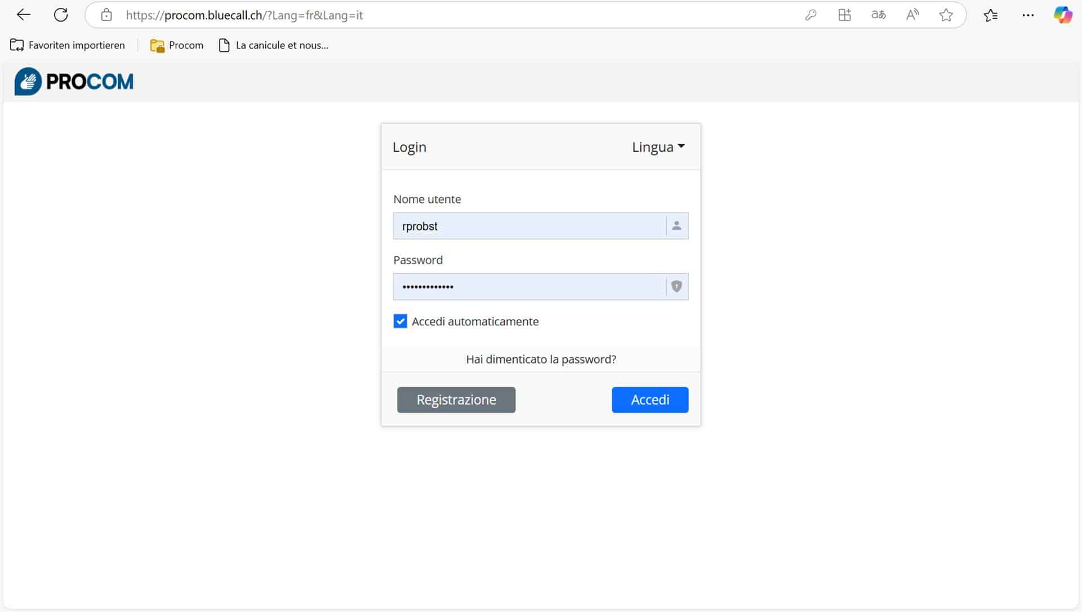The image size is (1082, 612).
Task: Open the Copilot icon
Action: point(1063,15)
